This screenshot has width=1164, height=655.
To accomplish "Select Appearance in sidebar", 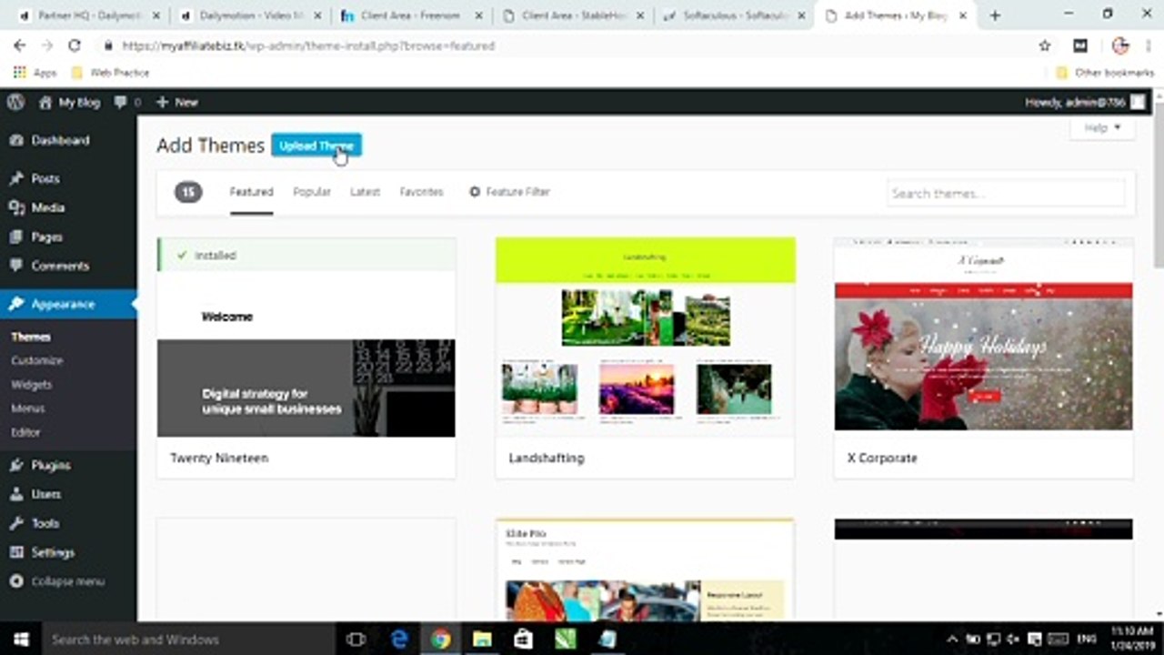I will [x=63, y=304].
